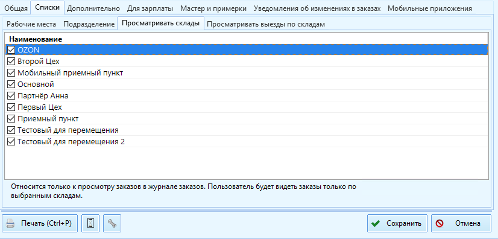The height and width of the screenshot is (239, 498).
Task: Click the hourglass history icon button
Action: (x=90, y=223)
